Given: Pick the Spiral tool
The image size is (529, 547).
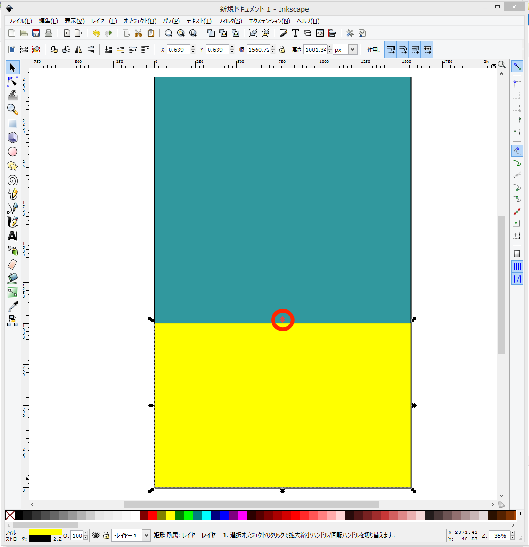Looking at the screenshot, I should pyautogui.click(x=13, y=180).
